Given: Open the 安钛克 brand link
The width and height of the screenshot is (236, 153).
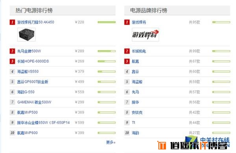Looking at the screenshot, I should [137, 112].
